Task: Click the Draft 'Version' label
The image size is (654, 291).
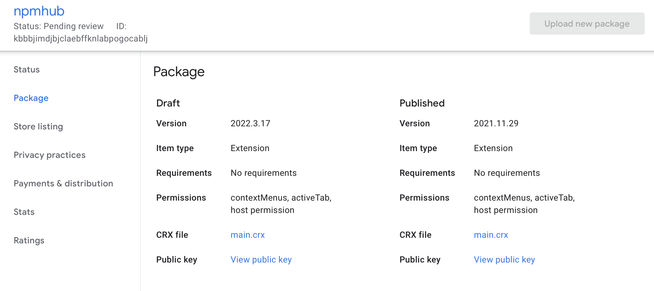Action: point(171,124)
